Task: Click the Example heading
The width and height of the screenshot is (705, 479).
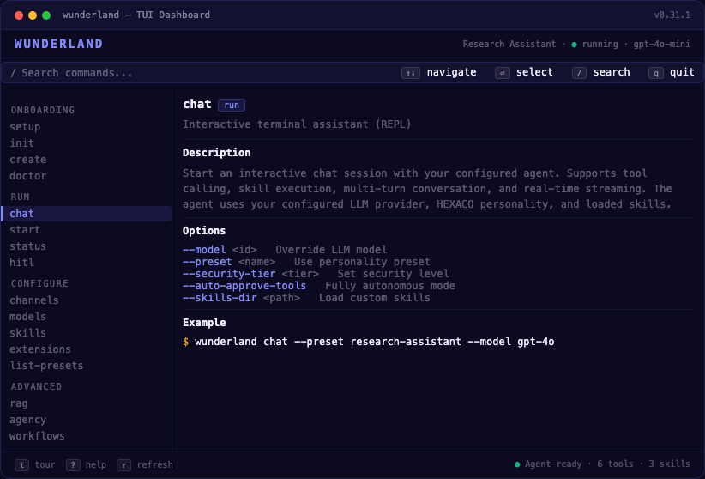Action: pyautogui.click(x=204, y=322)
